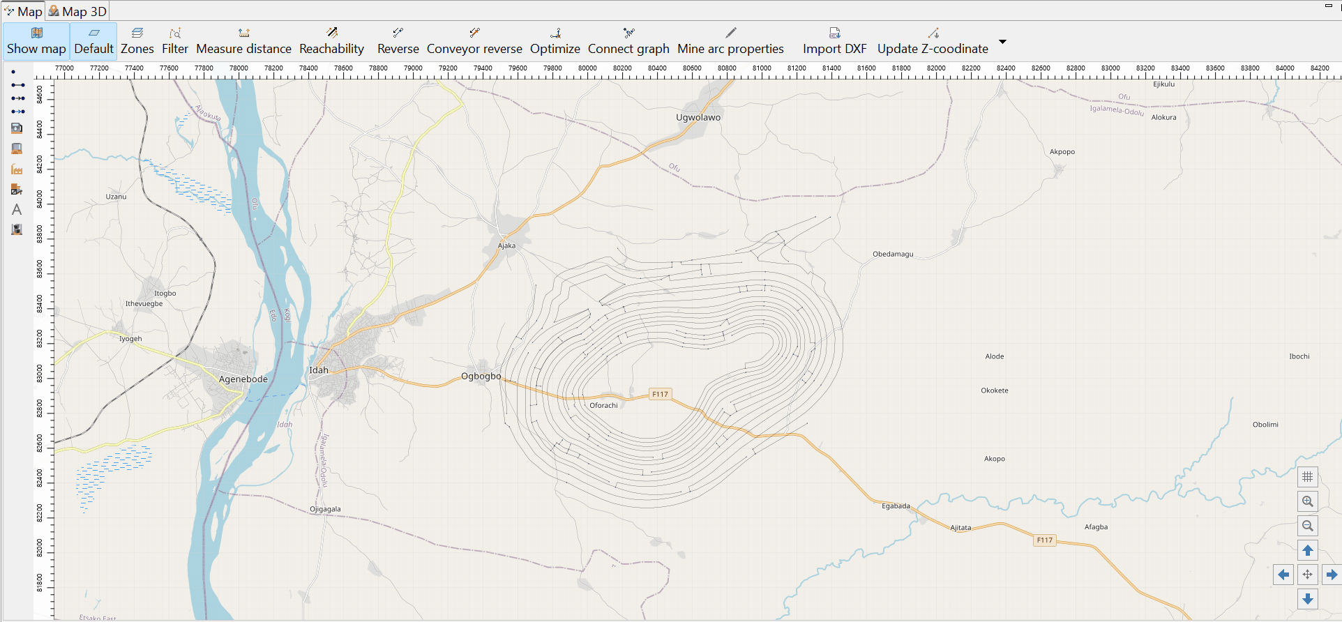This screenshot has width=1342, height=622.
Task: Select the text label A tool
Action: click(x=17, y=209)
